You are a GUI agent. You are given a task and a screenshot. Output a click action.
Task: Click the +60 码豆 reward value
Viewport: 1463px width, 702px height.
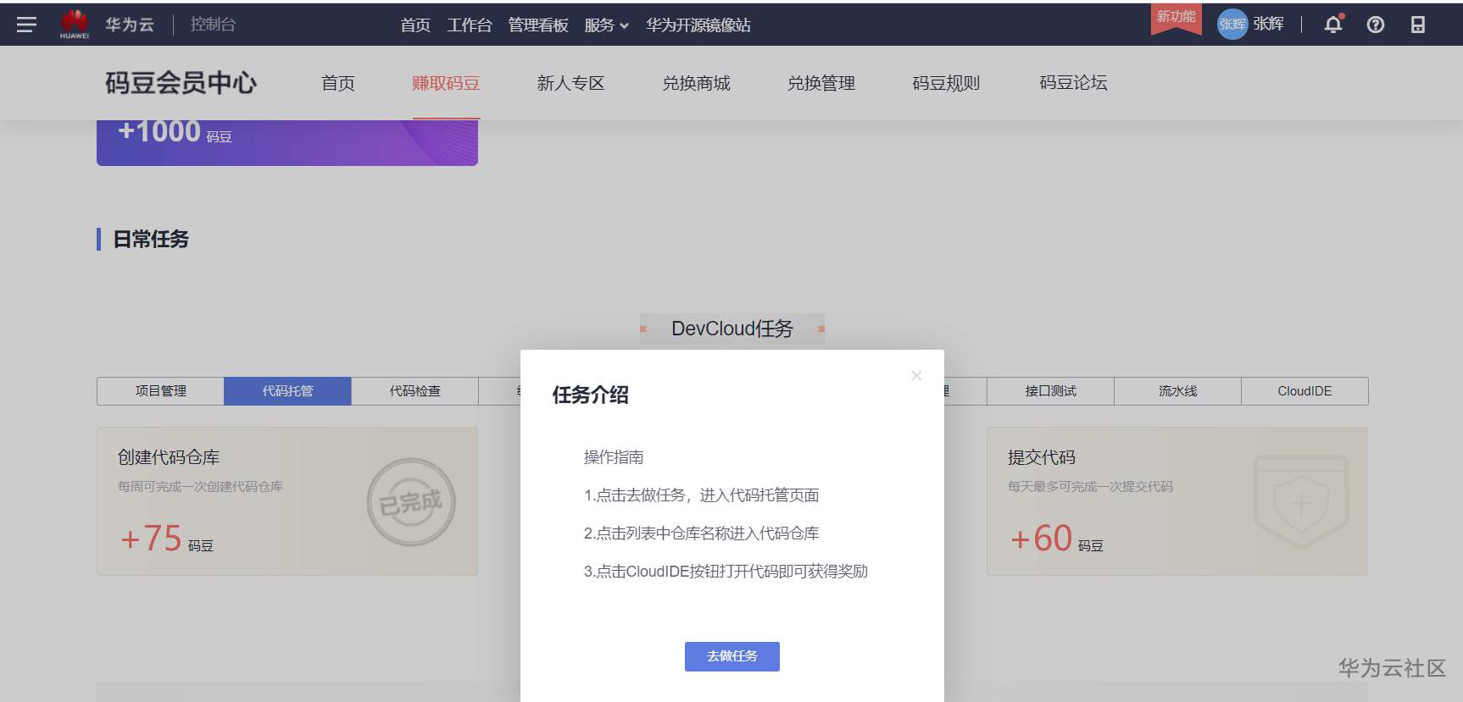click(1057, 539)
